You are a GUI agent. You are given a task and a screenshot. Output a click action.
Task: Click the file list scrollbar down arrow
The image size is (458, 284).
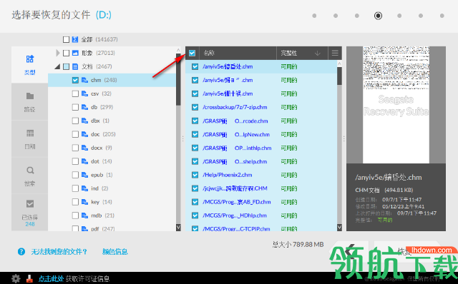[x=339, y=227]
